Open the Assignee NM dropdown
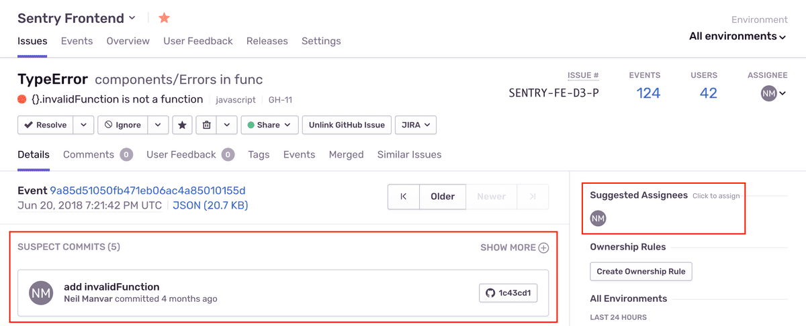Screen dimensions: 806x326 pos(773,94)
